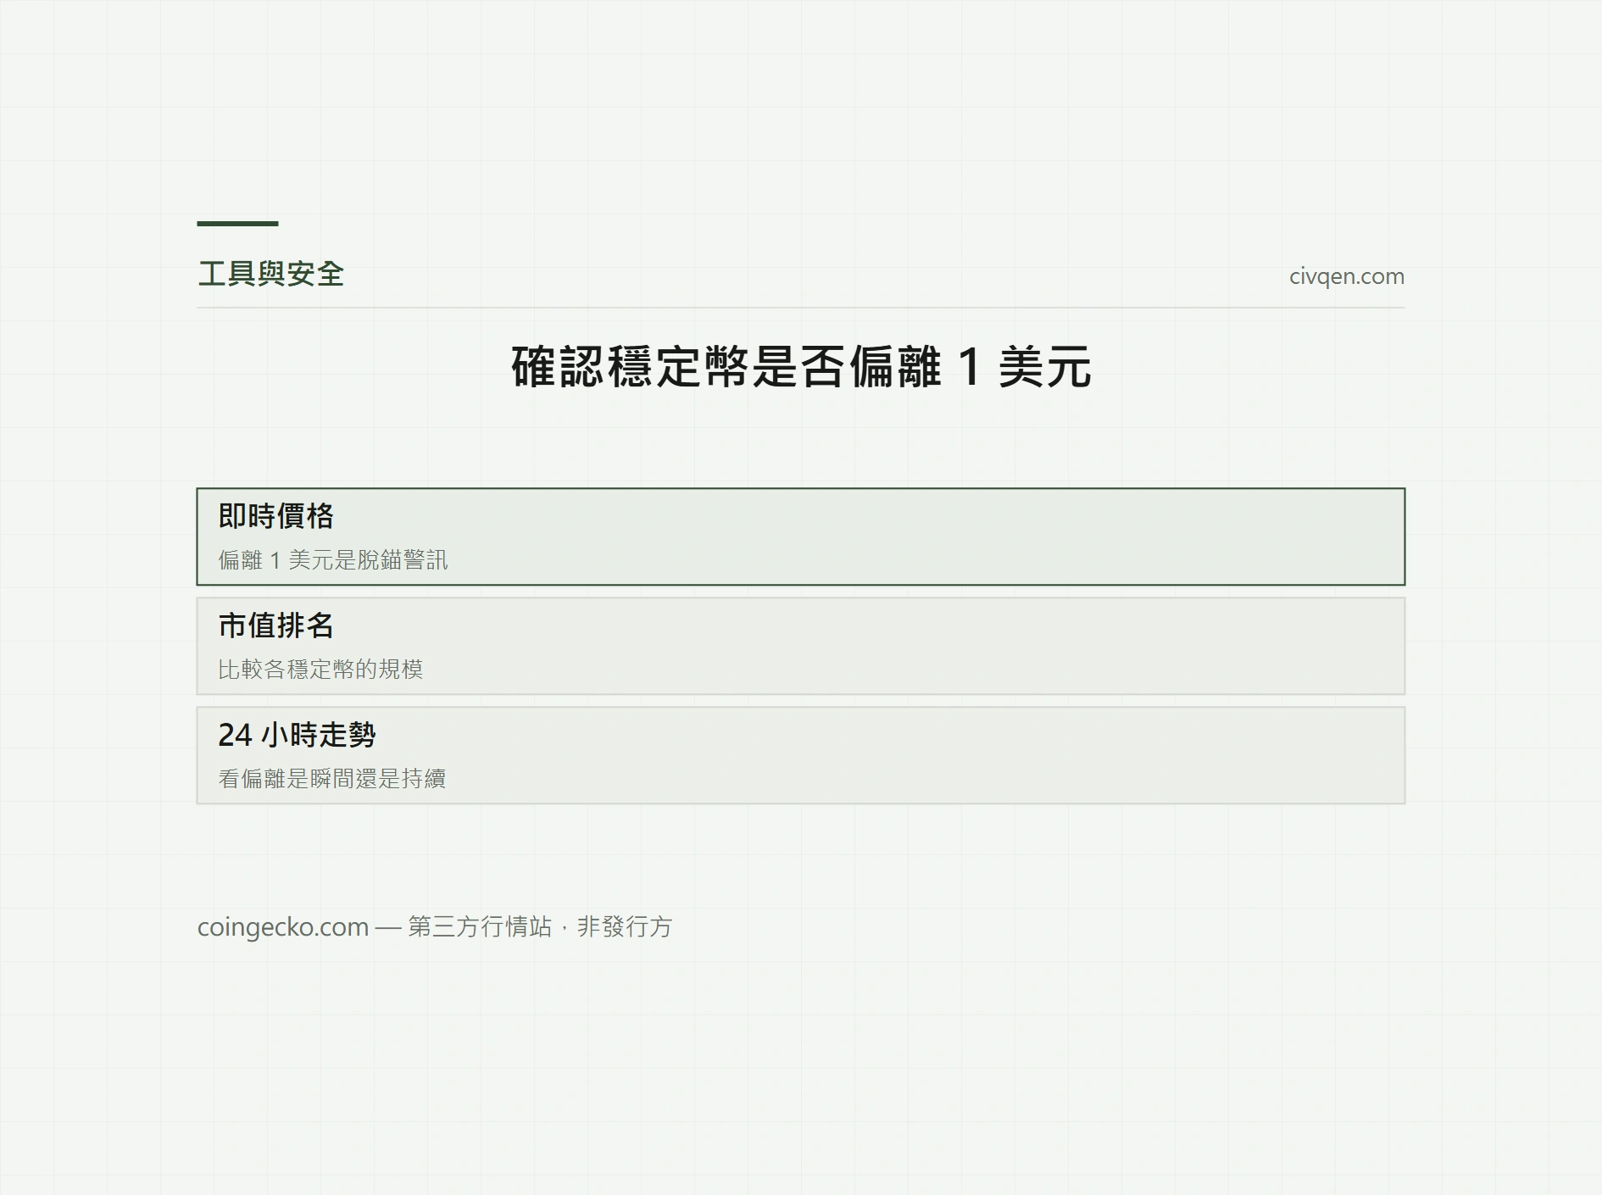This screenshot has width=1602, height=1195.
Task: Click the coingecko.com source footnote
Action: pyautogui.click(x=435, y=926)
